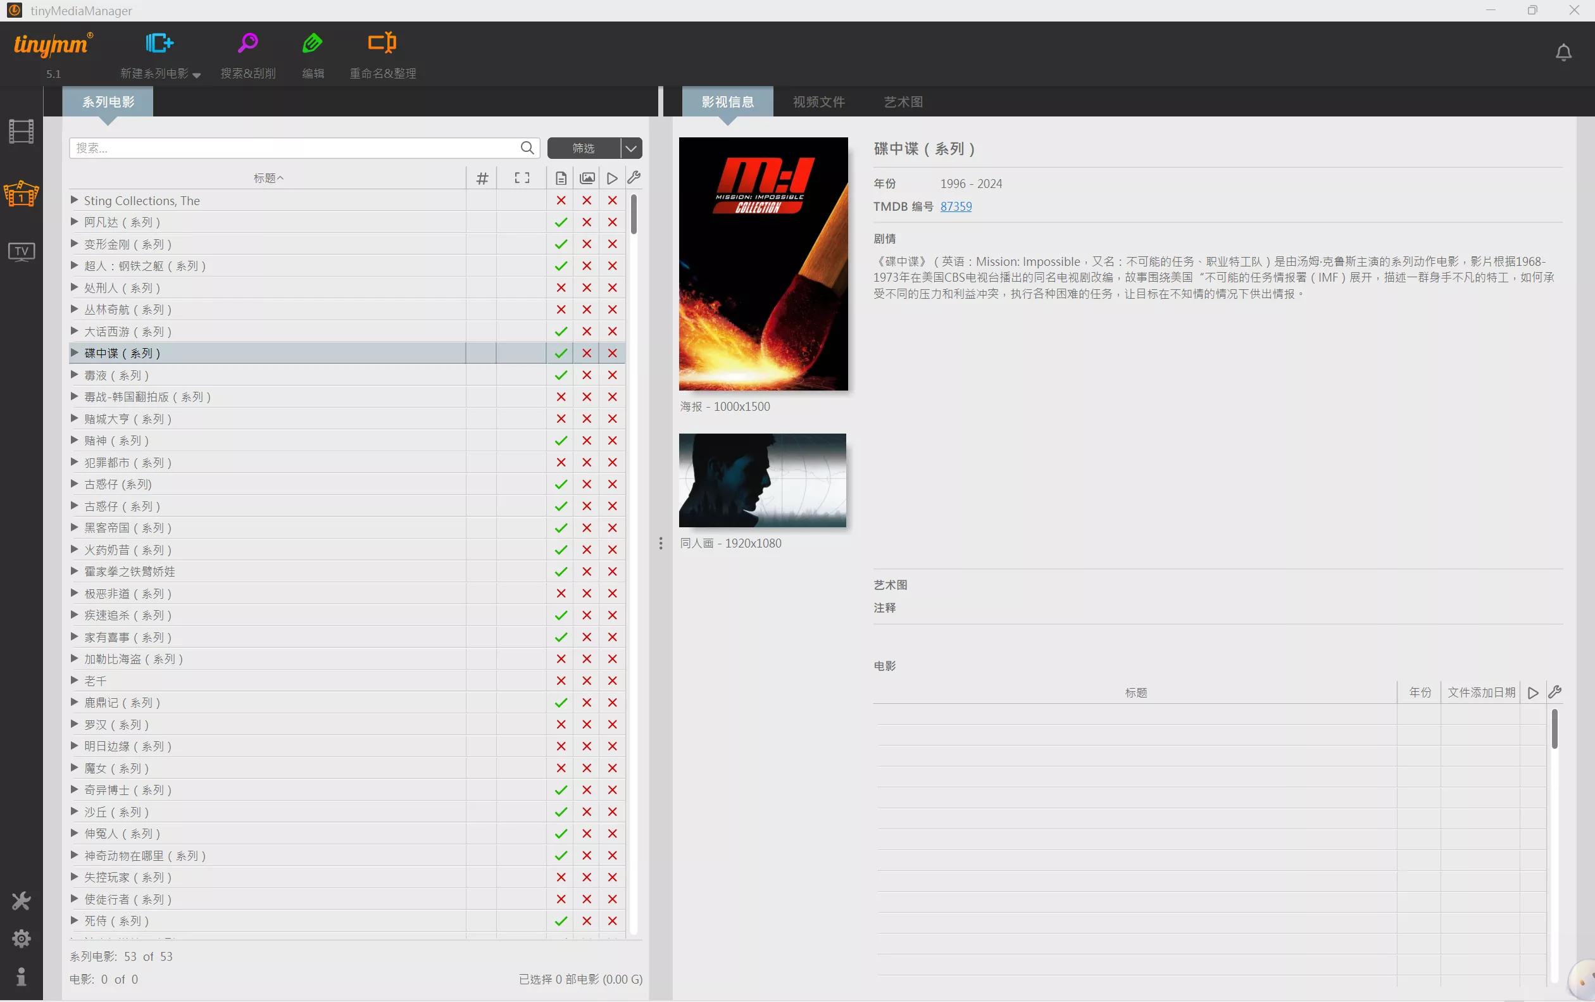Click the NFO red X for 处刑人（系列）
Viewport: 1595px width, 1002px height.
coord(561,288)
